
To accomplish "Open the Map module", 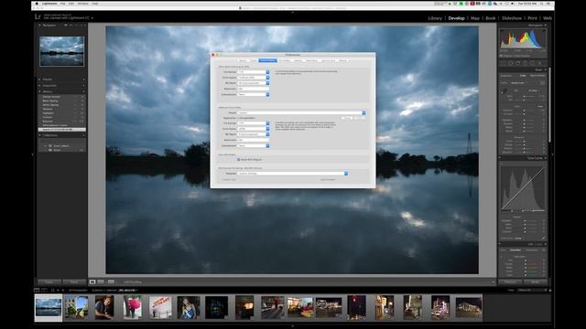I will [x=475, y=18].
